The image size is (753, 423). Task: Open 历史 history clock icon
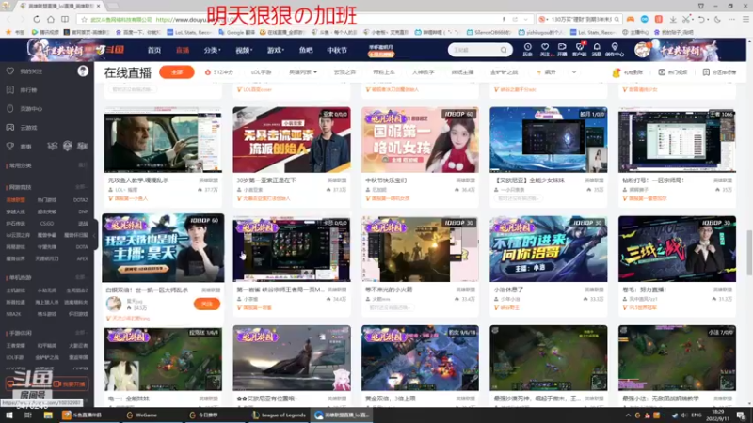pyautogui.click(x=527, y=50)
